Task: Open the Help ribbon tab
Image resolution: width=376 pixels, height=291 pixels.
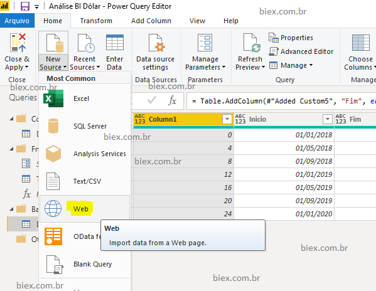Action: [x=230, y=21]
